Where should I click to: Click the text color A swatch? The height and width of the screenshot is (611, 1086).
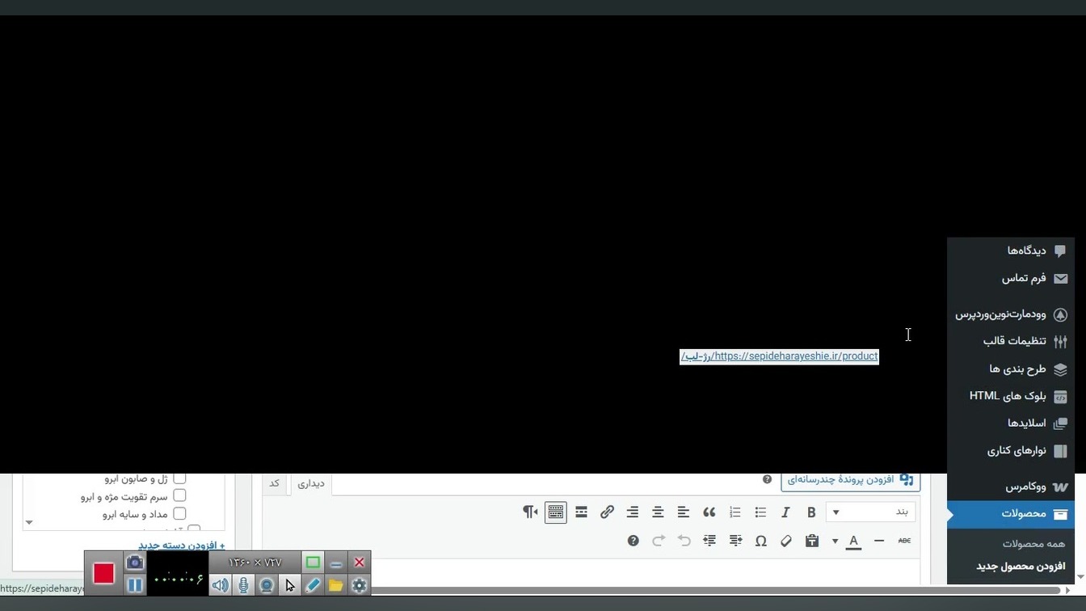(x=853, y=541)
